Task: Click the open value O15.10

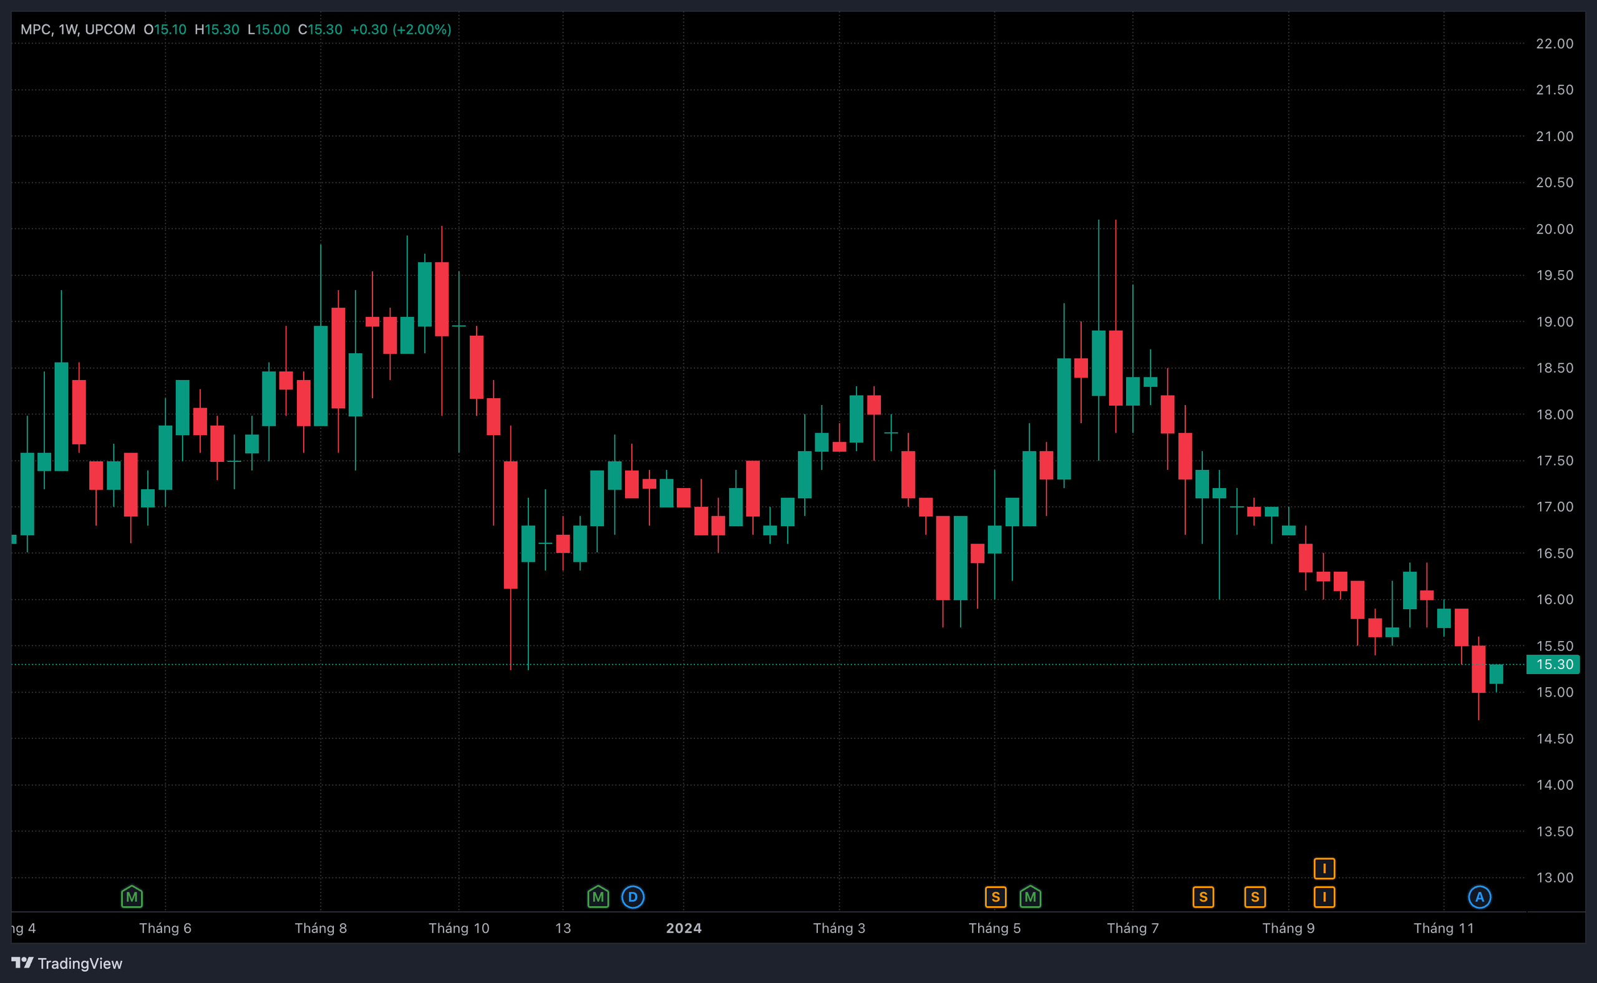Action: coord(165,29)
